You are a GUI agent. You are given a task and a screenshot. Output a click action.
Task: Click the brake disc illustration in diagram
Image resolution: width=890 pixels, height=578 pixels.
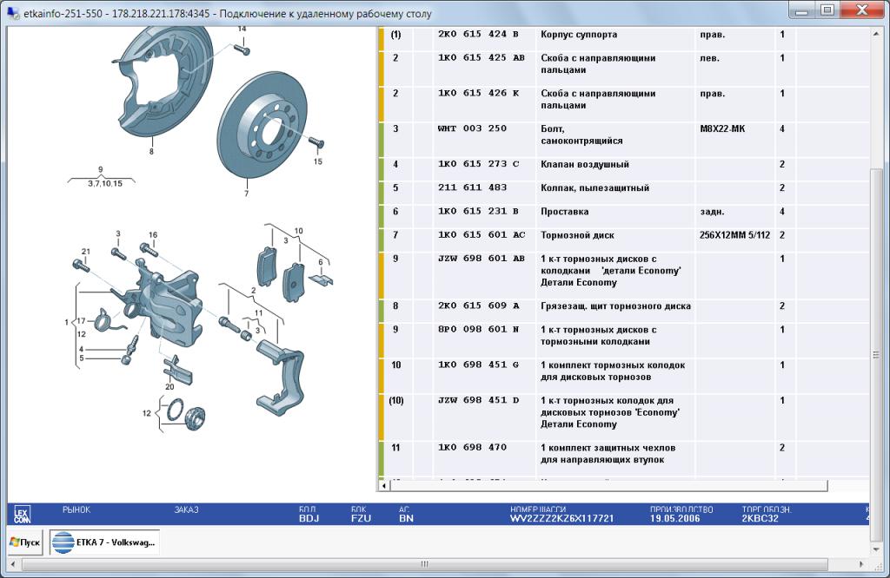click(262, 125)
